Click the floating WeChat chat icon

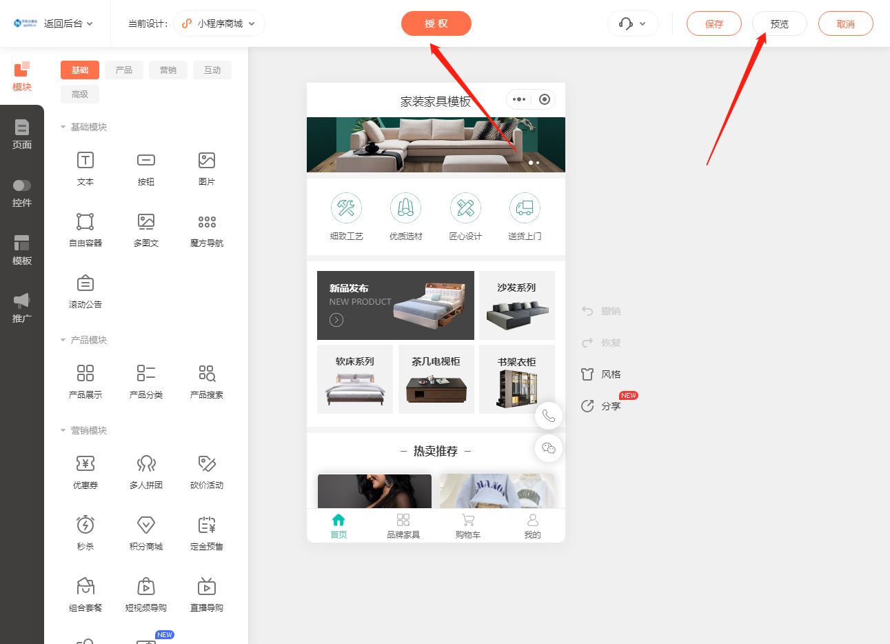(x=549, y=448)
